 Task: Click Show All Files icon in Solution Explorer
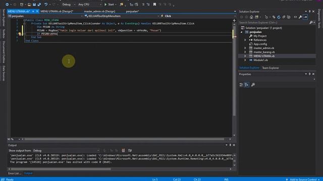tap(289, 17)
